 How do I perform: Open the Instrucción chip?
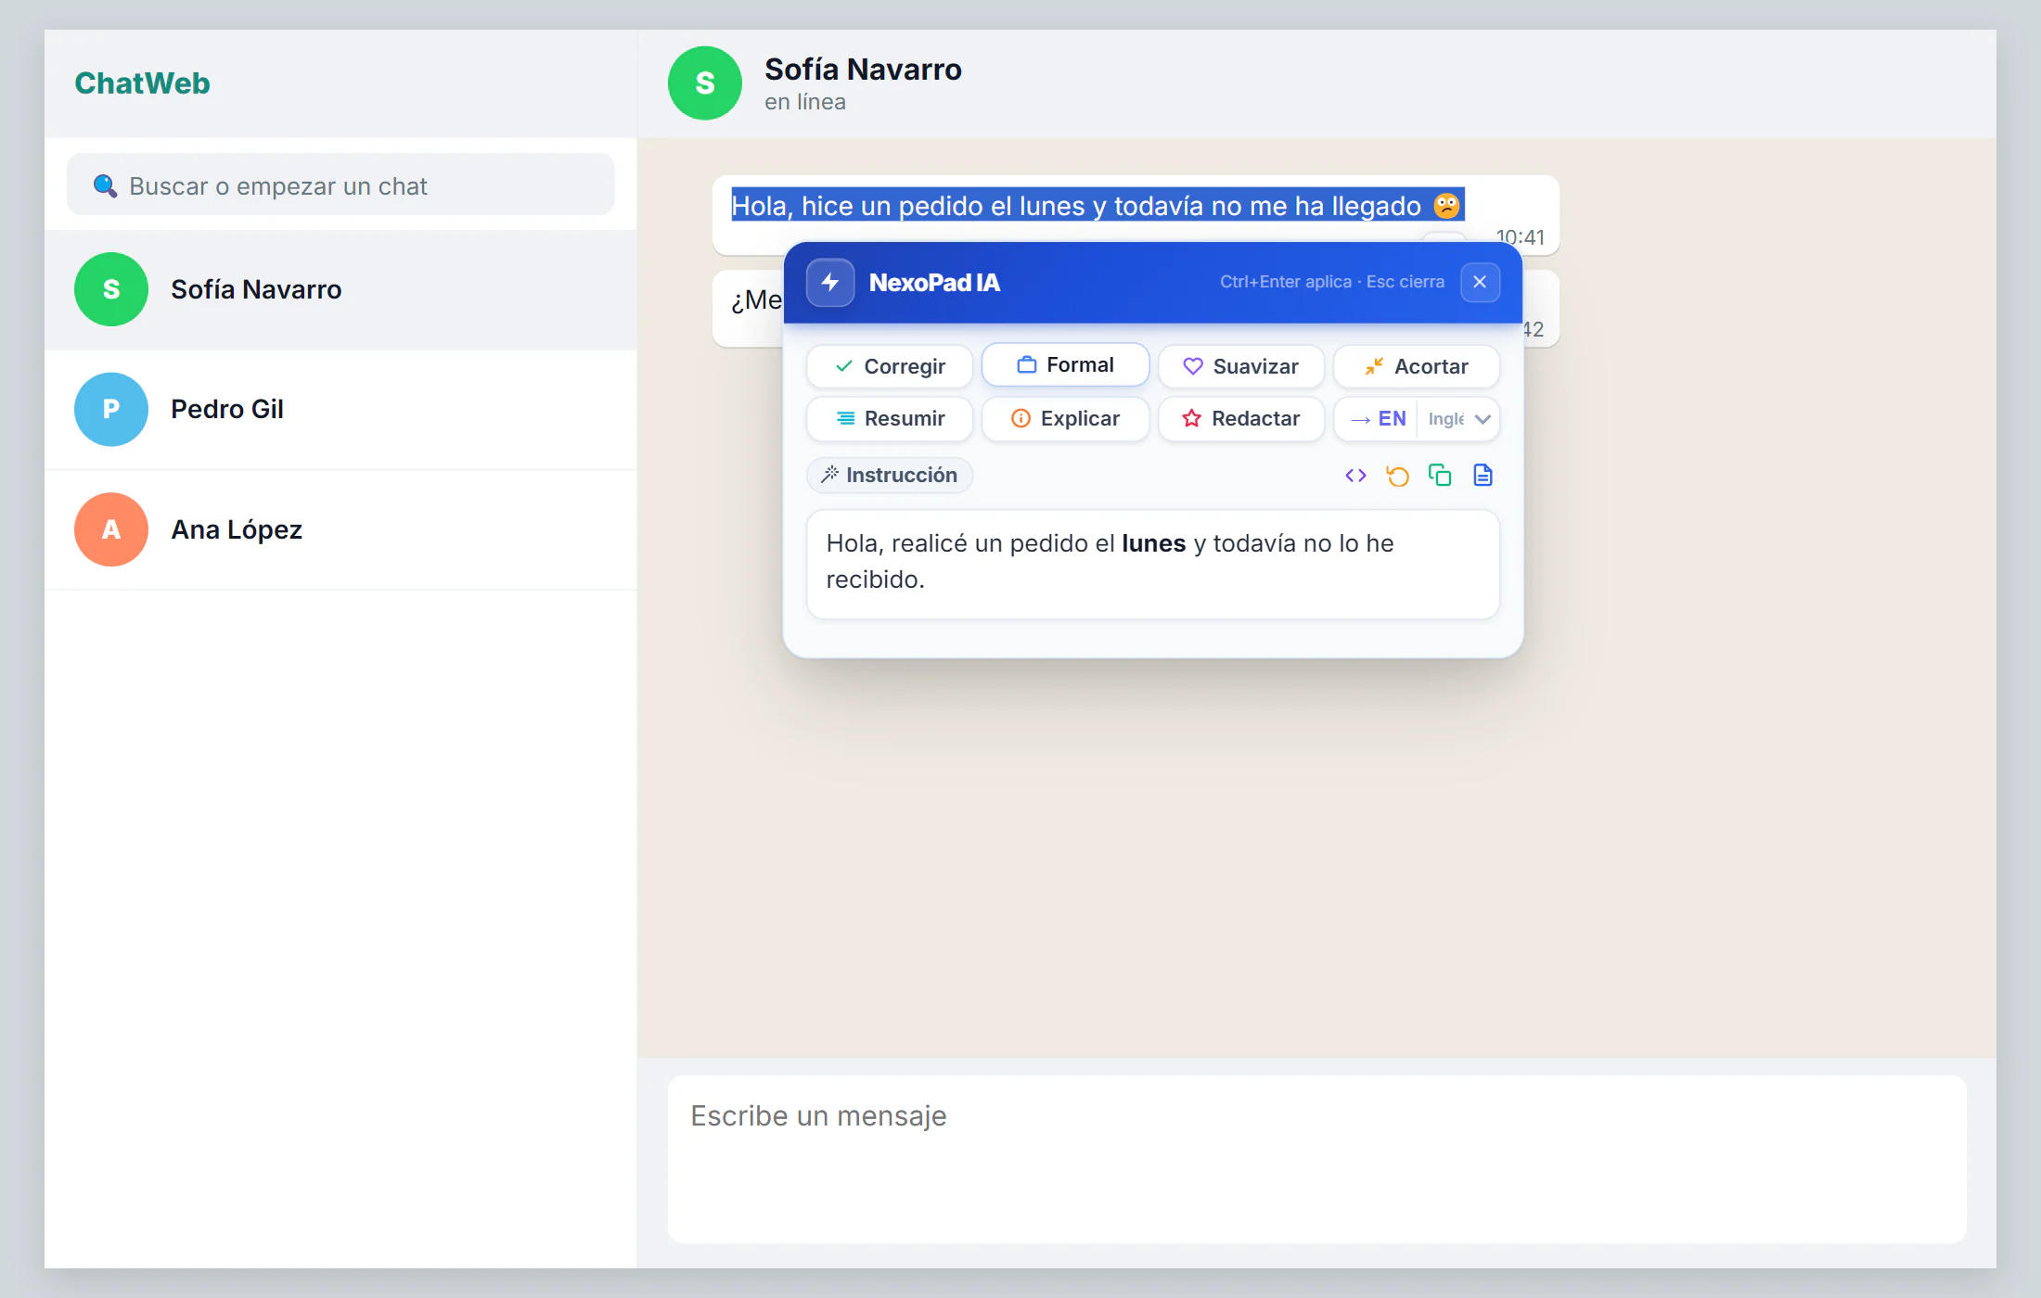point(890,476)
